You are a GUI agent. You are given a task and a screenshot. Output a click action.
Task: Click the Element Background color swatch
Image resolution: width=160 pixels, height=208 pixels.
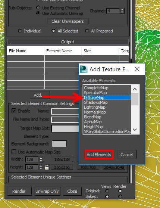(x=59, y=144)
